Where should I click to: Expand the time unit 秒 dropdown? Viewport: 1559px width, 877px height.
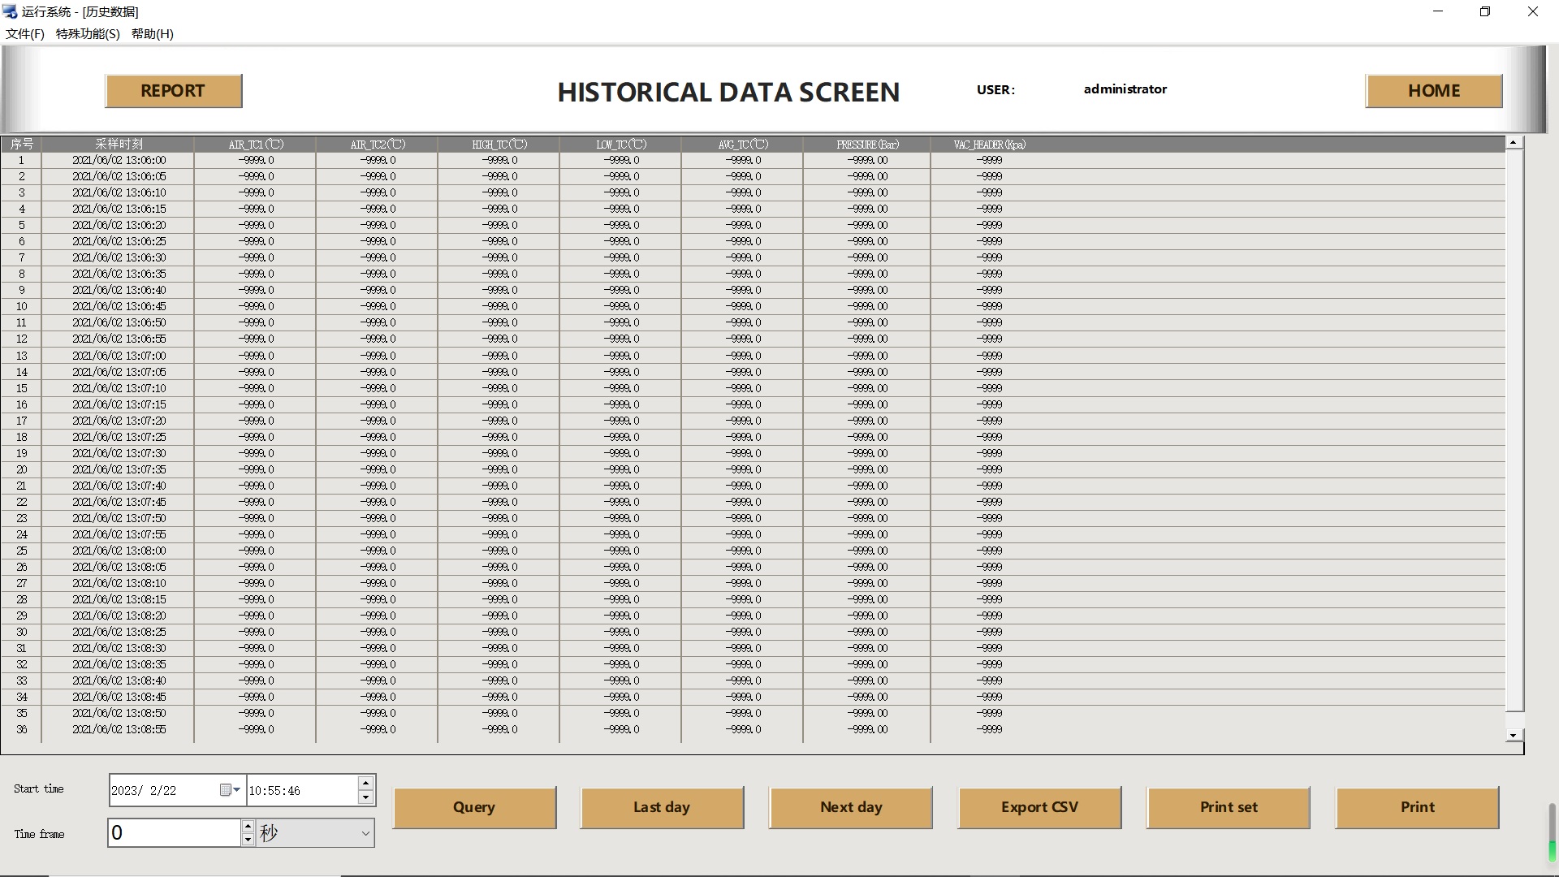point(365,833)
